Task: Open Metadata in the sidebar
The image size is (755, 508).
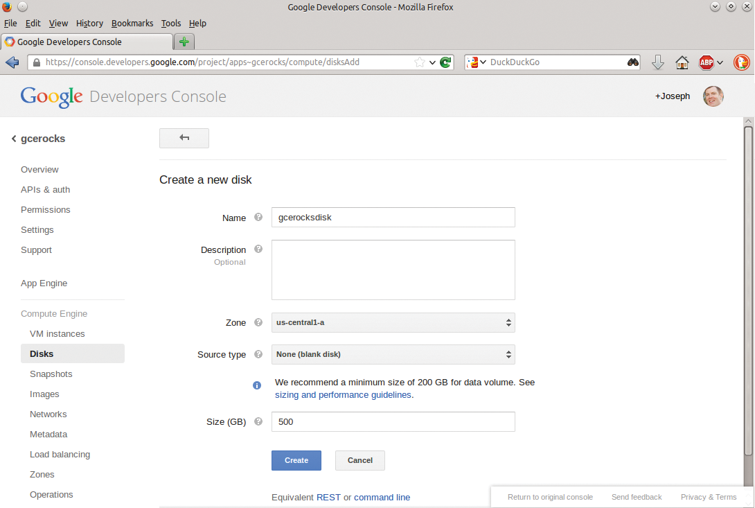Action: (x=48, y=435)
